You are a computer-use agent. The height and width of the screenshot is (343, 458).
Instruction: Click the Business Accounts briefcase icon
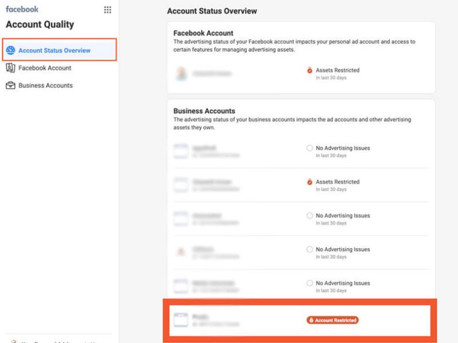pos(10,86)
